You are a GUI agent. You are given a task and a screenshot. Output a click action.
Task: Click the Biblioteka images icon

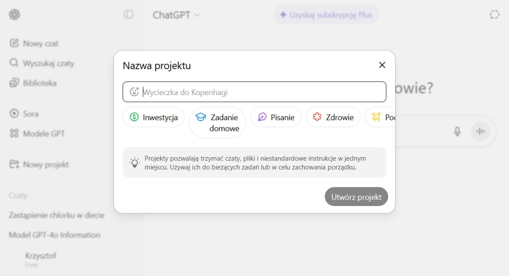(14, 83)
